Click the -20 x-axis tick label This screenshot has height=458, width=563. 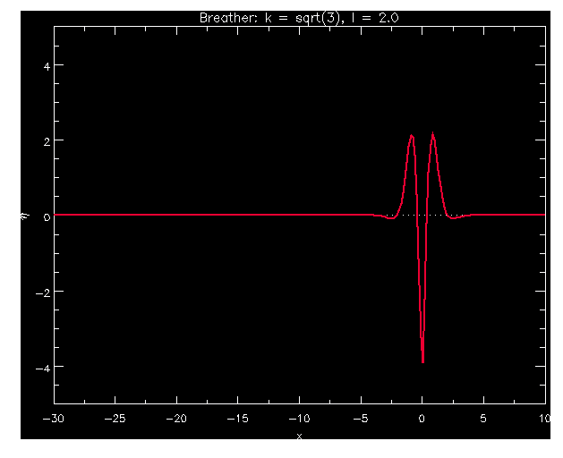coord(177,419)
